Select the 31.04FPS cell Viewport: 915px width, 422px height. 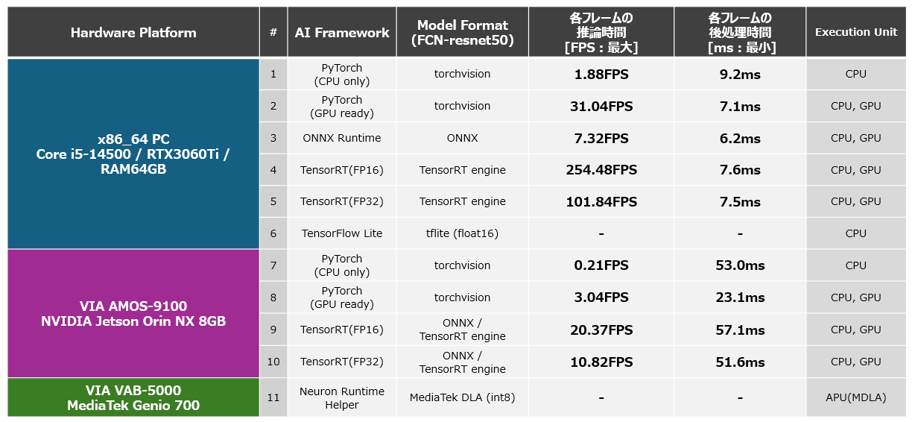point(601,106)
